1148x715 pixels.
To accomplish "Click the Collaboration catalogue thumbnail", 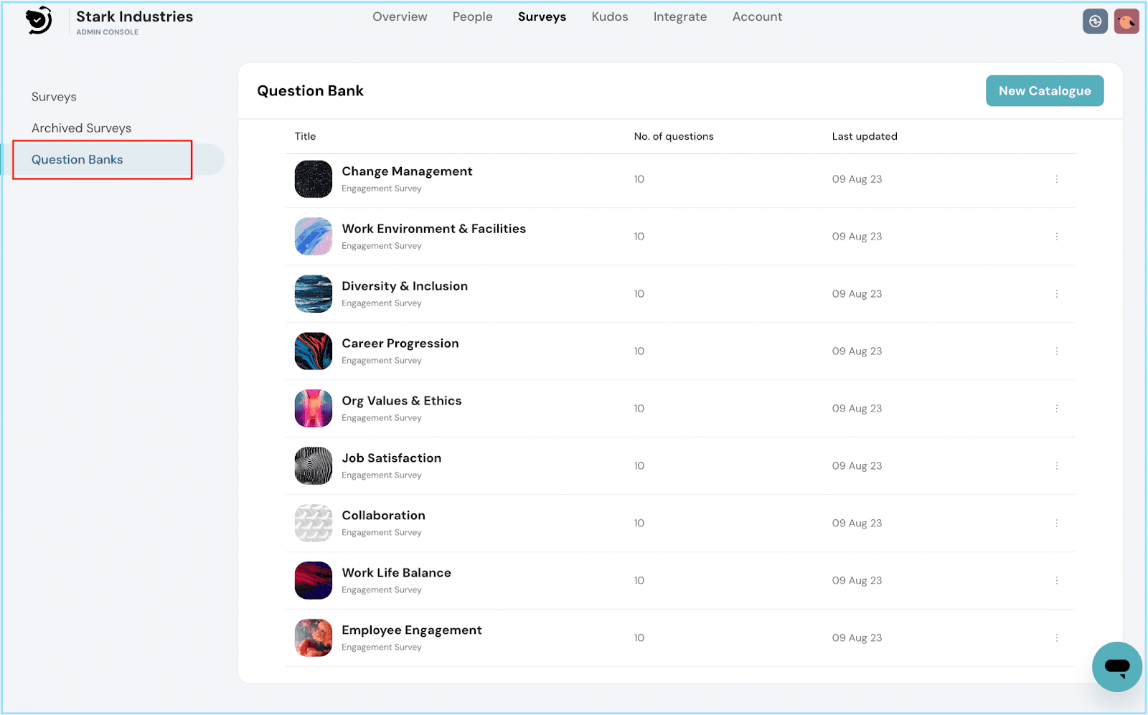I will point(314,524).
